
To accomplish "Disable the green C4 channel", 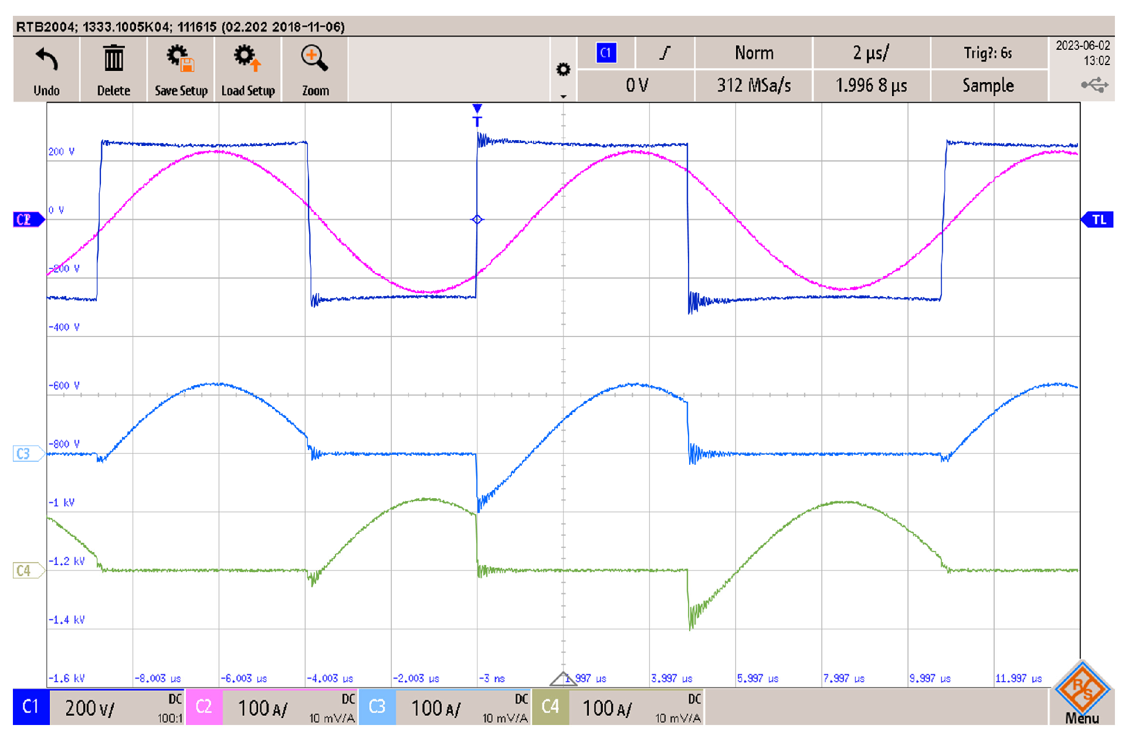I will click(x=551, y=707).
